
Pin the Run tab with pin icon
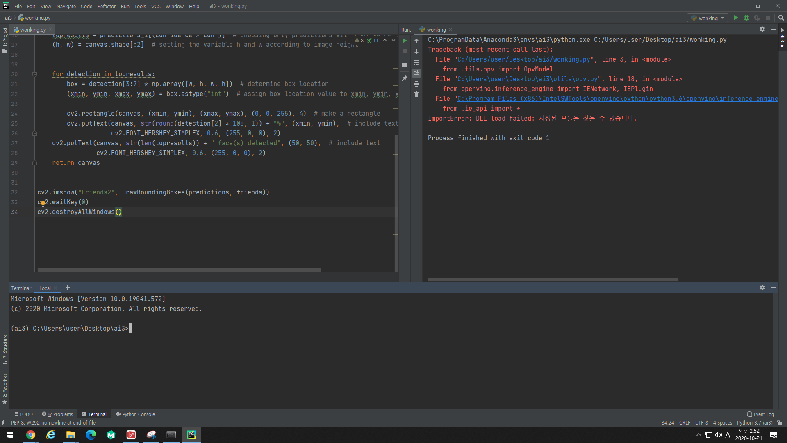[405, 78]
